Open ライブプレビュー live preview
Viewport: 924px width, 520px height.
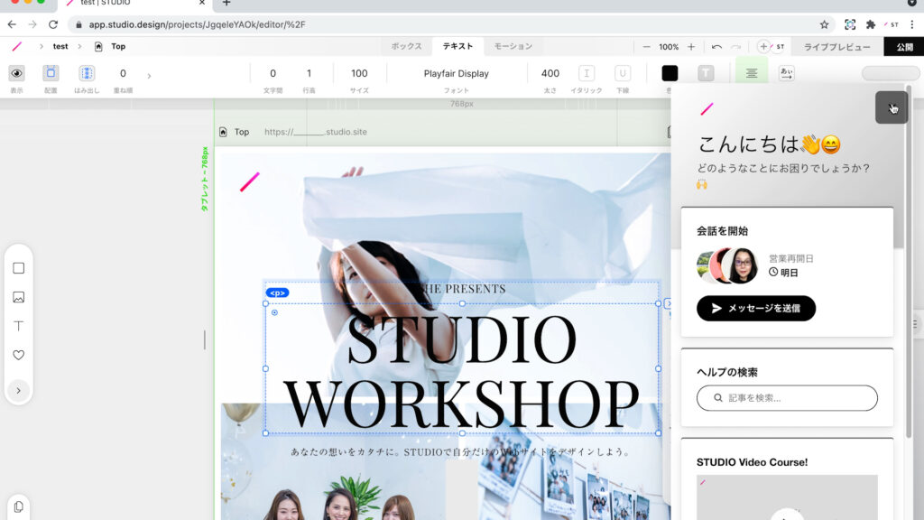pyautogui.click(x=836, y=47)
